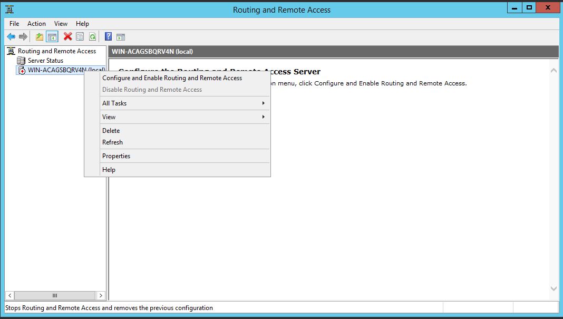This screenshot has width=563, height=319.
Task: Click the left tree pane scroll arrow
Action: (9, 295)
